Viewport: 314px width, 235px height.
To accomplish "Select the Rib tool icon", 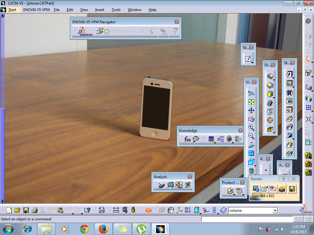I will 289,118.
